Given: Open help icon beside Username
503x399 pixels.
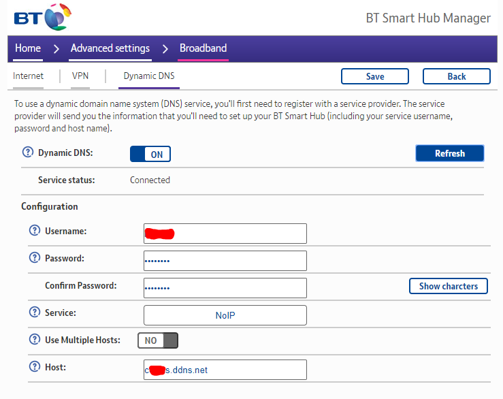Looking at the screenshot, I should (x=35, y=232).
